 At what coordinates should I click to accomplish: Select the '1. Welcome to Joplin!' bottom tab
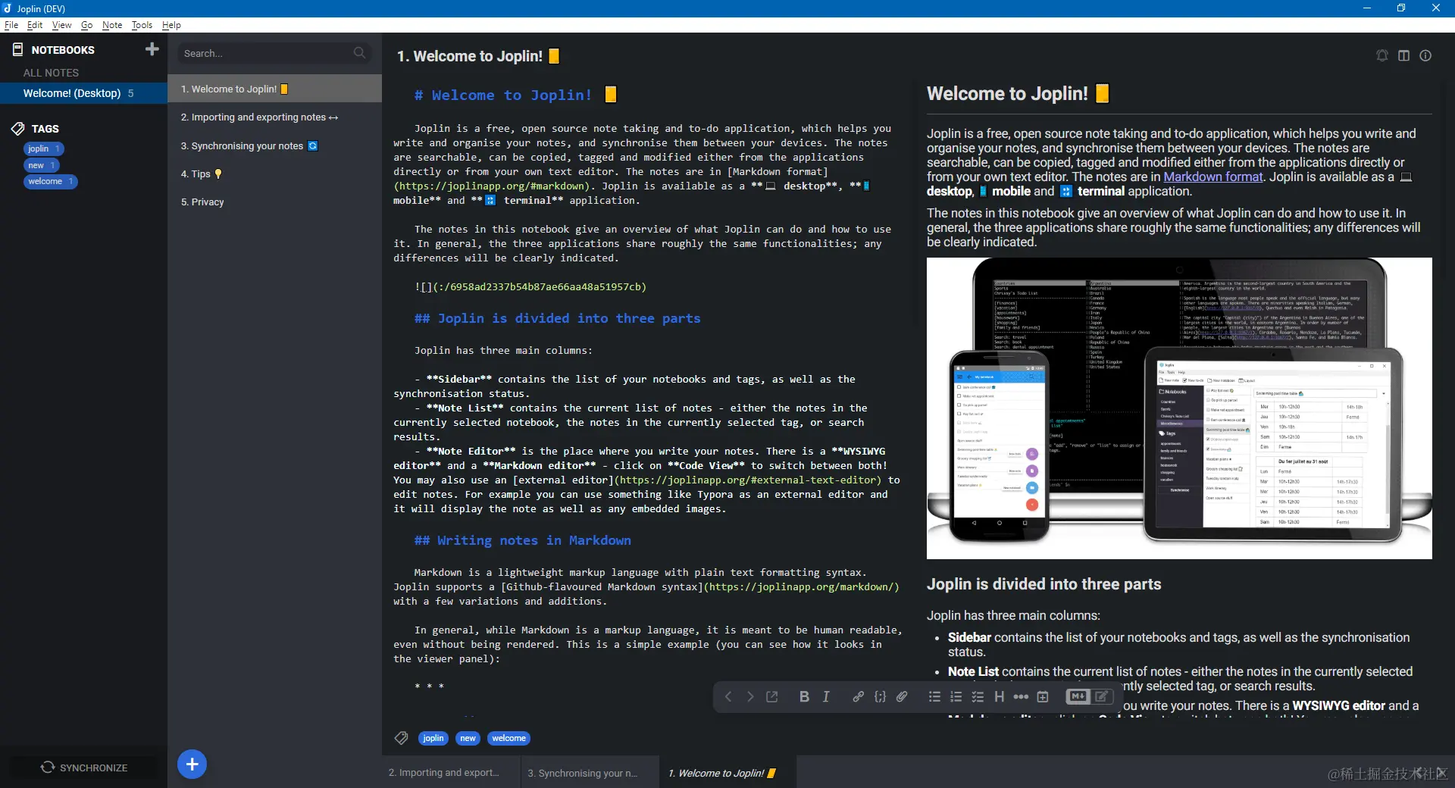tap(727, 772)
